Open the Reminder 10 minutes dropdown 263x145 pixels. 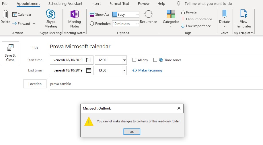(x=137, y=24)
